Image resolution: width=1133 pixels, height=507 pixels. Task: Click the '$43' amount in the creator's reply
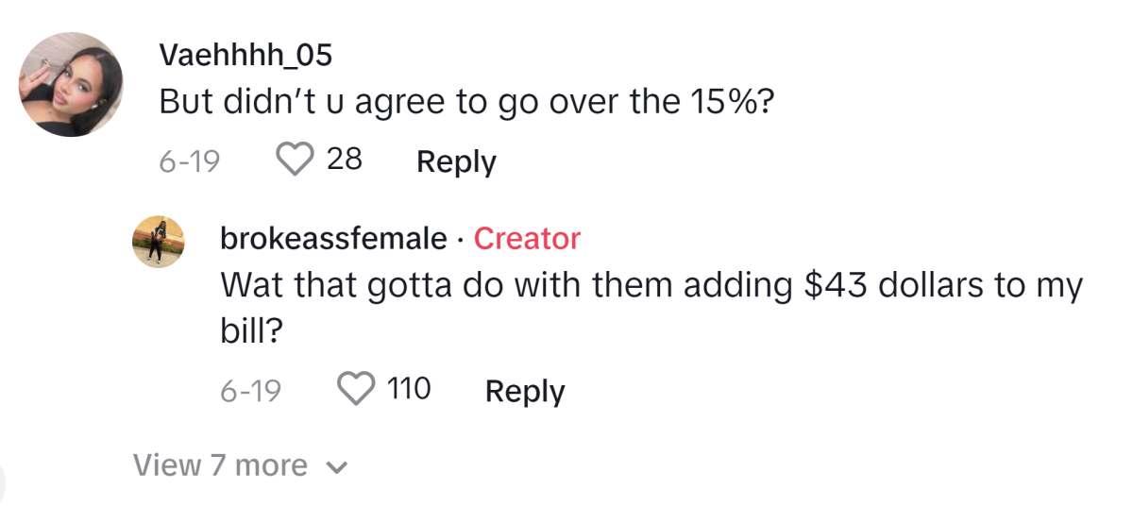pos(834,284)
